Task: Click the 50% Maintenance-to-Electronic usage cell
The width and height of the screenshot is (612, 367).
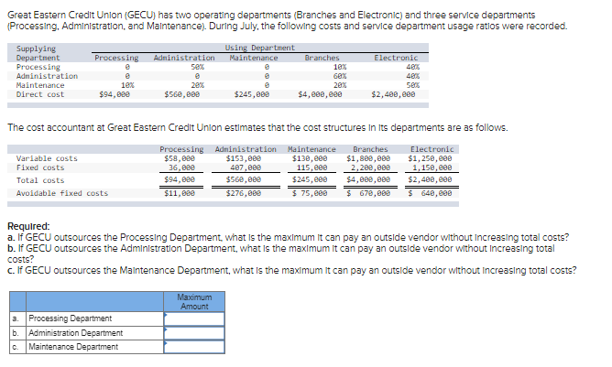Action: 413,85
